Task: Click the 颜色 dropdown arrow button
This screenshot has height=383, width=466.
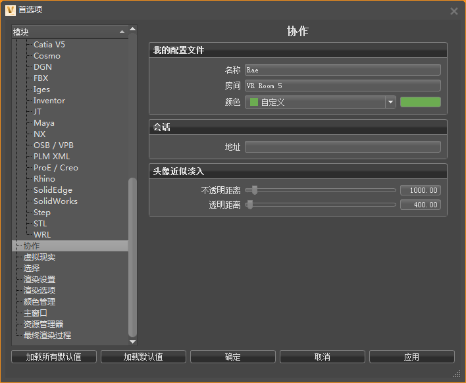Action: coord(390,102)
